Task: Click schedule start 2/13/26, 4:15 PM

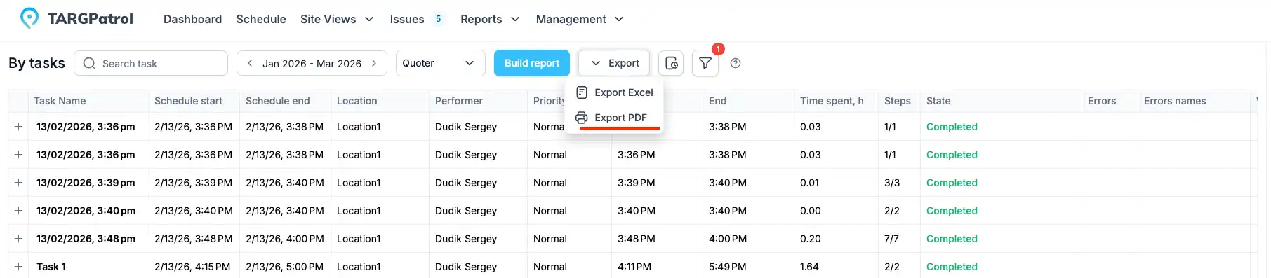Action: pyautogui.click(x=192, y=267)
